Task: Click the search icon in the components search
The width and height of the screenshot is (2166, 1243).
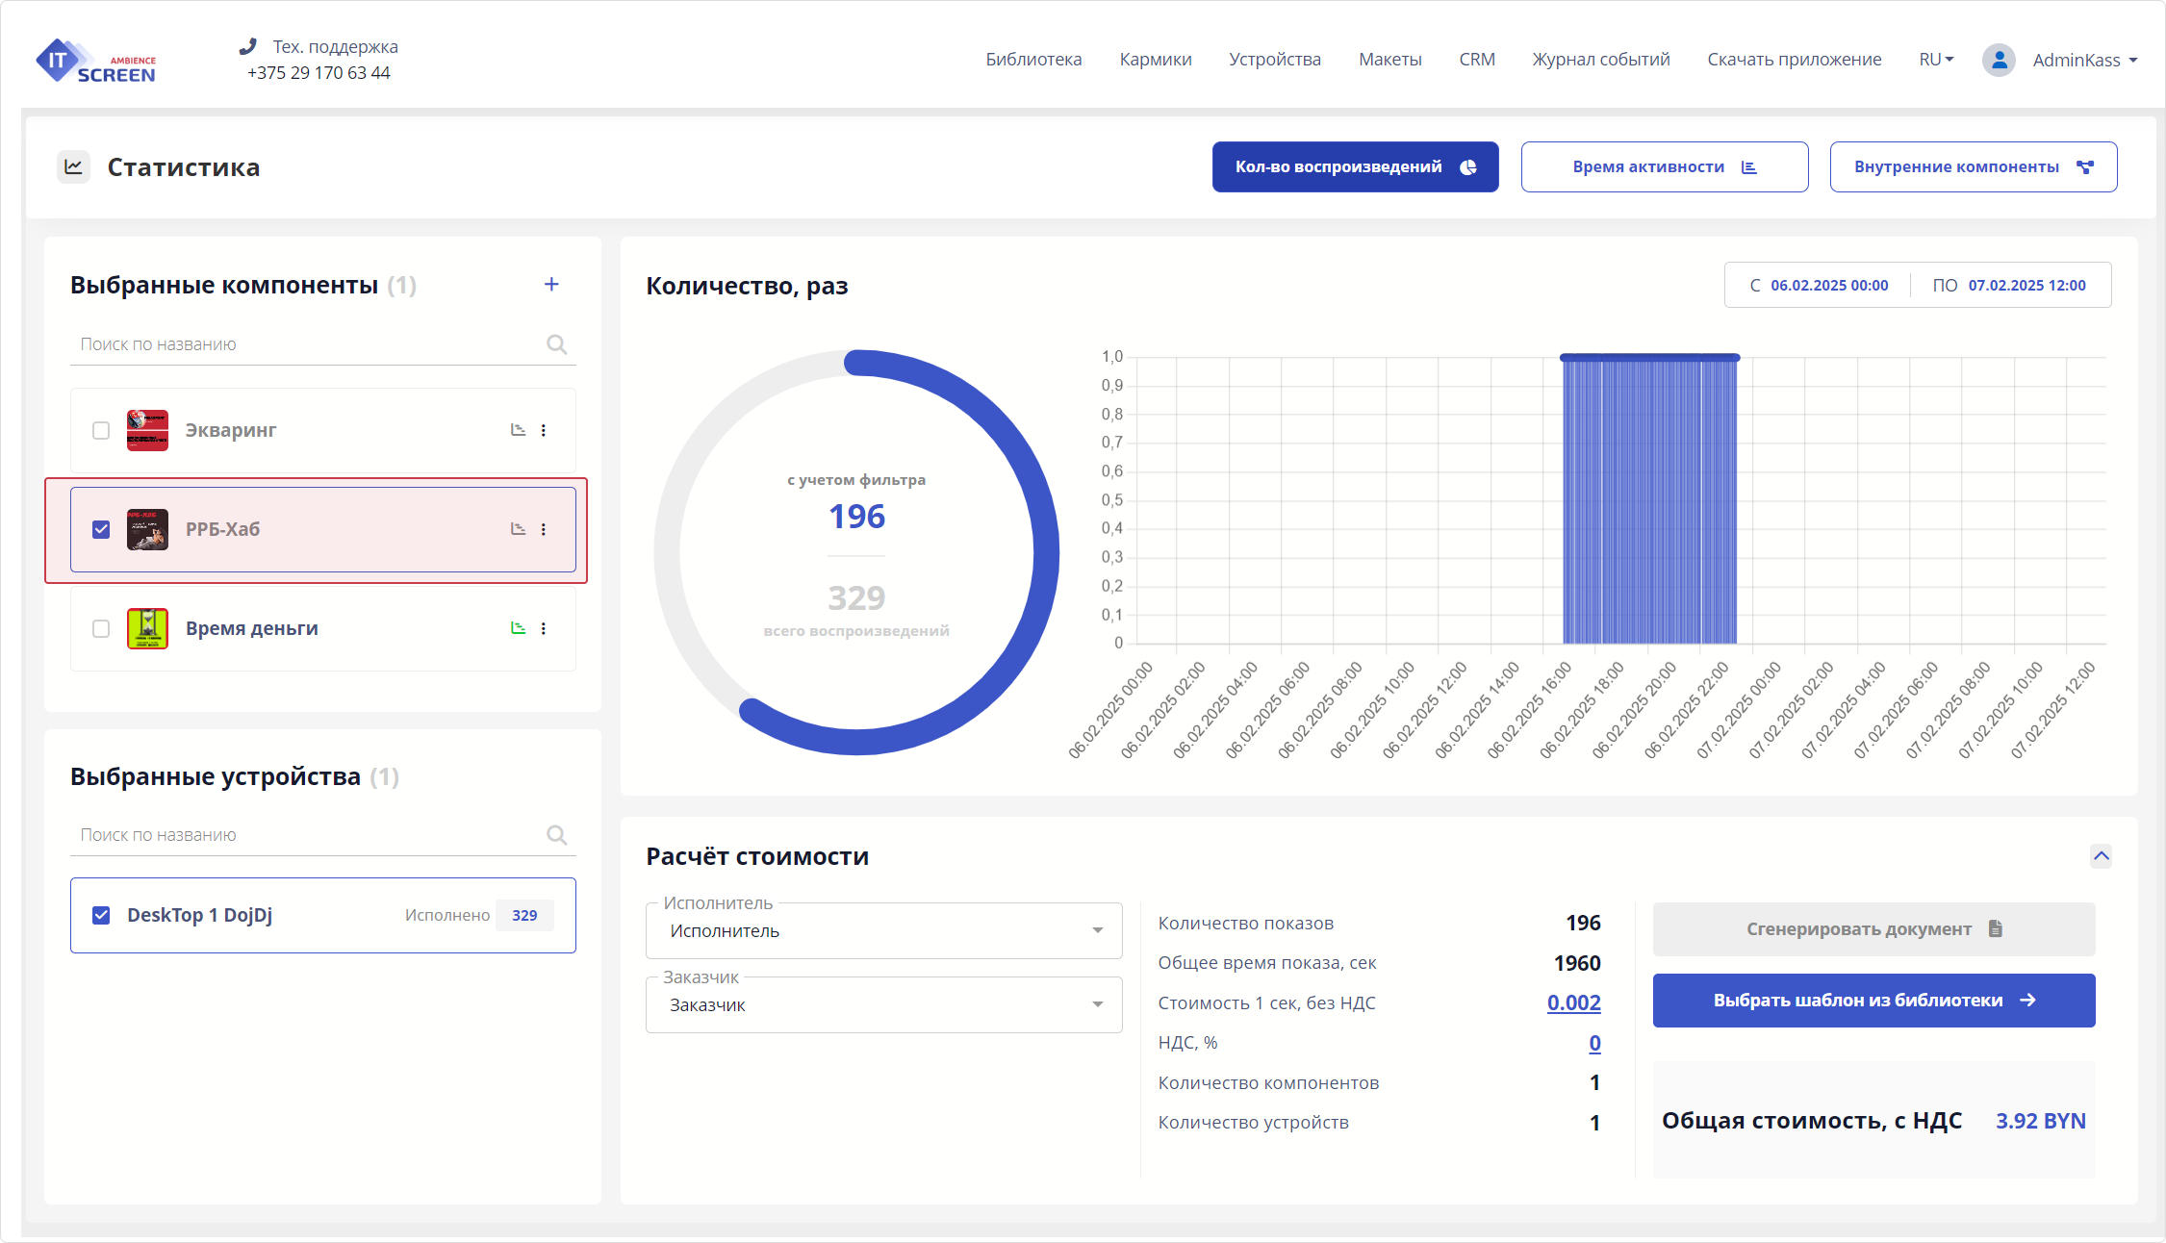Action: [x=556, y=344]
